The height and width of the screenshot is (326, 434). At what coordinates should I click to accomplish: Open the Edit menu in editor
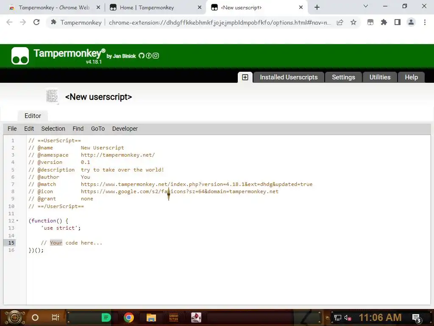(29, 129)
